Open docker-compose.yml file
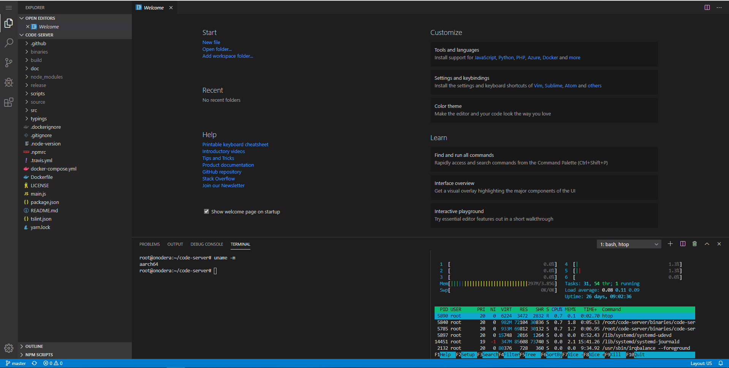Viewport: 729px width, 368px height. 74,169
